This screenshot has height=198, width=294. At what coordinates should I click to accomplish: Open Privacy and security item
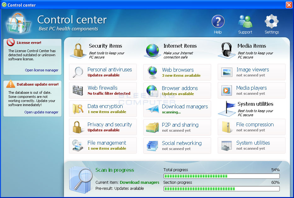[x=103, y=127]
